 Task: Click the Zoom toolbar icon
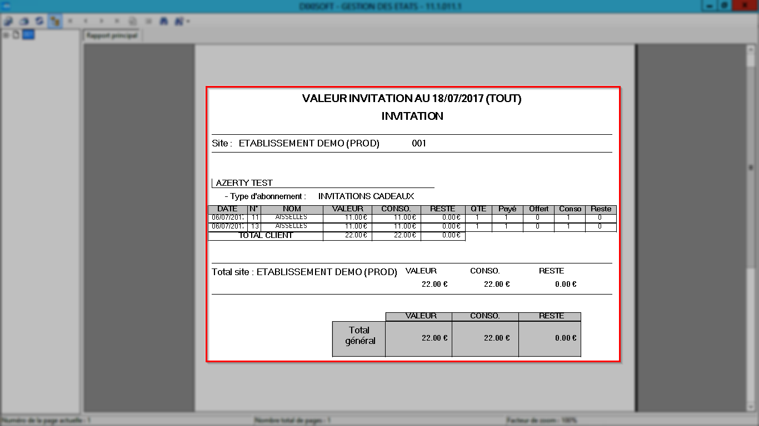tap(179, 21)
